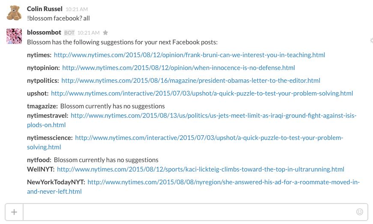Open the nytimes frank-bruni teaching link

[189, 55]
